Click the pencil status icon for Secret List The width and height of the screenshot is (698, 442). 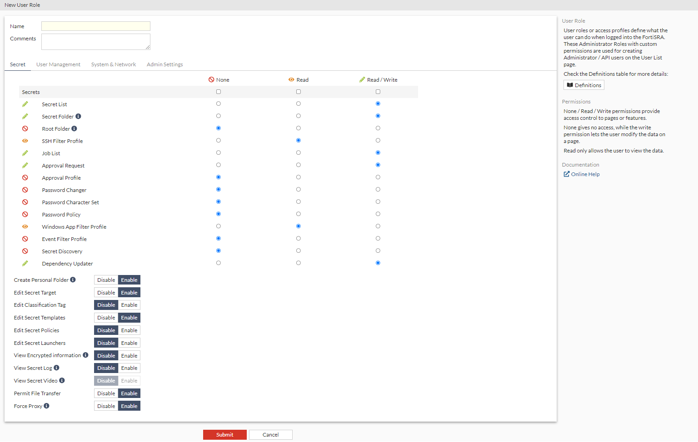[25, 104]
